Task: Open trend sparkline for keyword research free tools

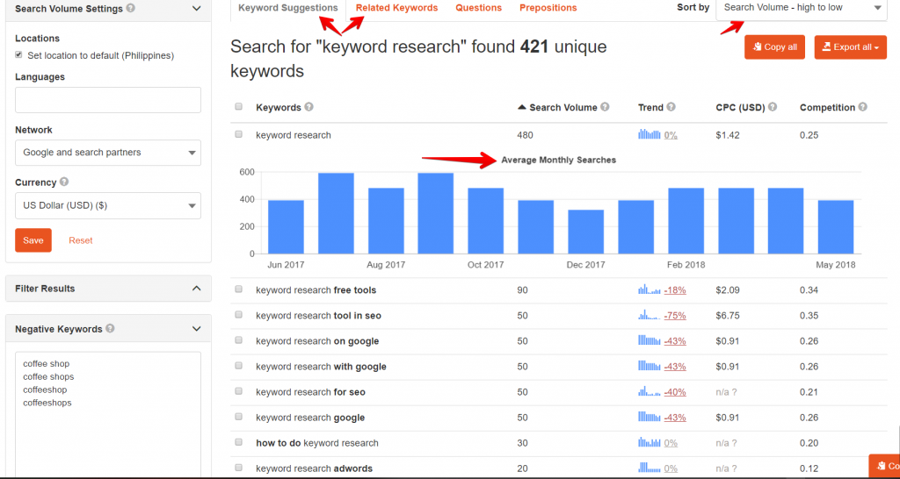Action: tap(649, 290)
